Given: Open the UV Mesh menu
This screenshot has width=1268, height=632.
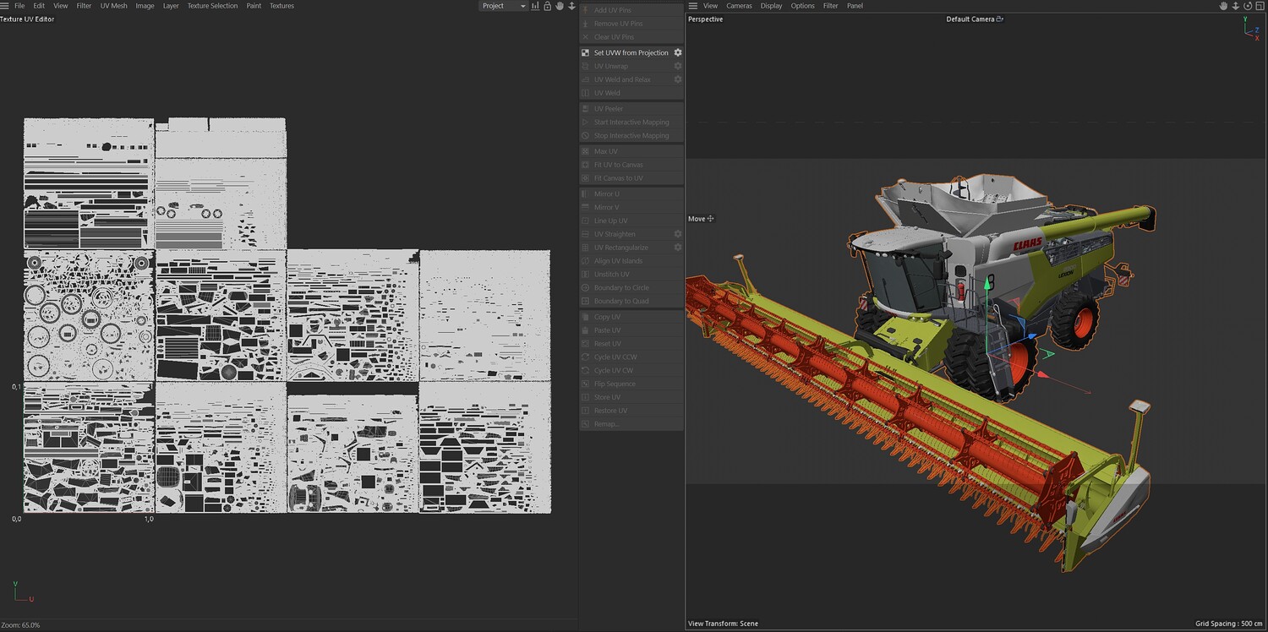Looking at the screenshot, I should 114,6.
